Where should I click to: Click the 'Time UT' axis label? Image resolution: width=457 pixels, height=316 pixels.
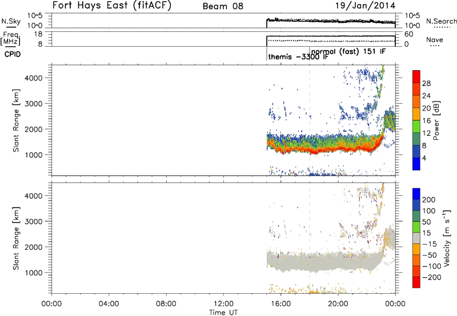coord(223,313)
